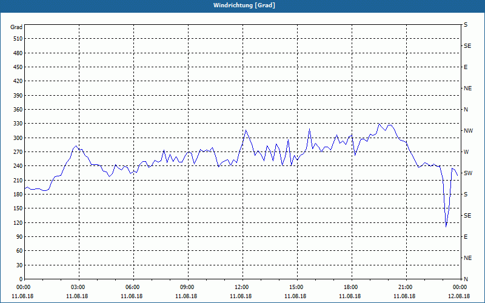
Task: Click the 180 y-axis value
Action: pyautogui.click(x=18, y=195)
